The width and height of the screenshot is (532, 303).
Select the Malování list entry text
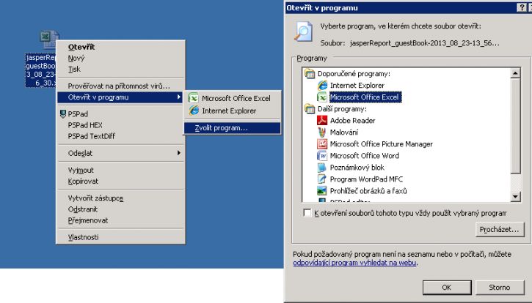click(x=344, y=132)
